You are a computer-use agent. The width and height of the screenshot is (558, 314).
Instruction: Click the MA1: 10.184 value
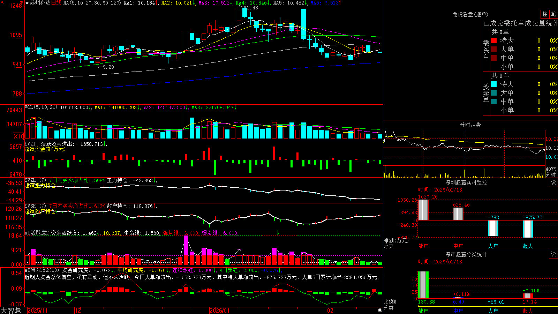(139, 3)
